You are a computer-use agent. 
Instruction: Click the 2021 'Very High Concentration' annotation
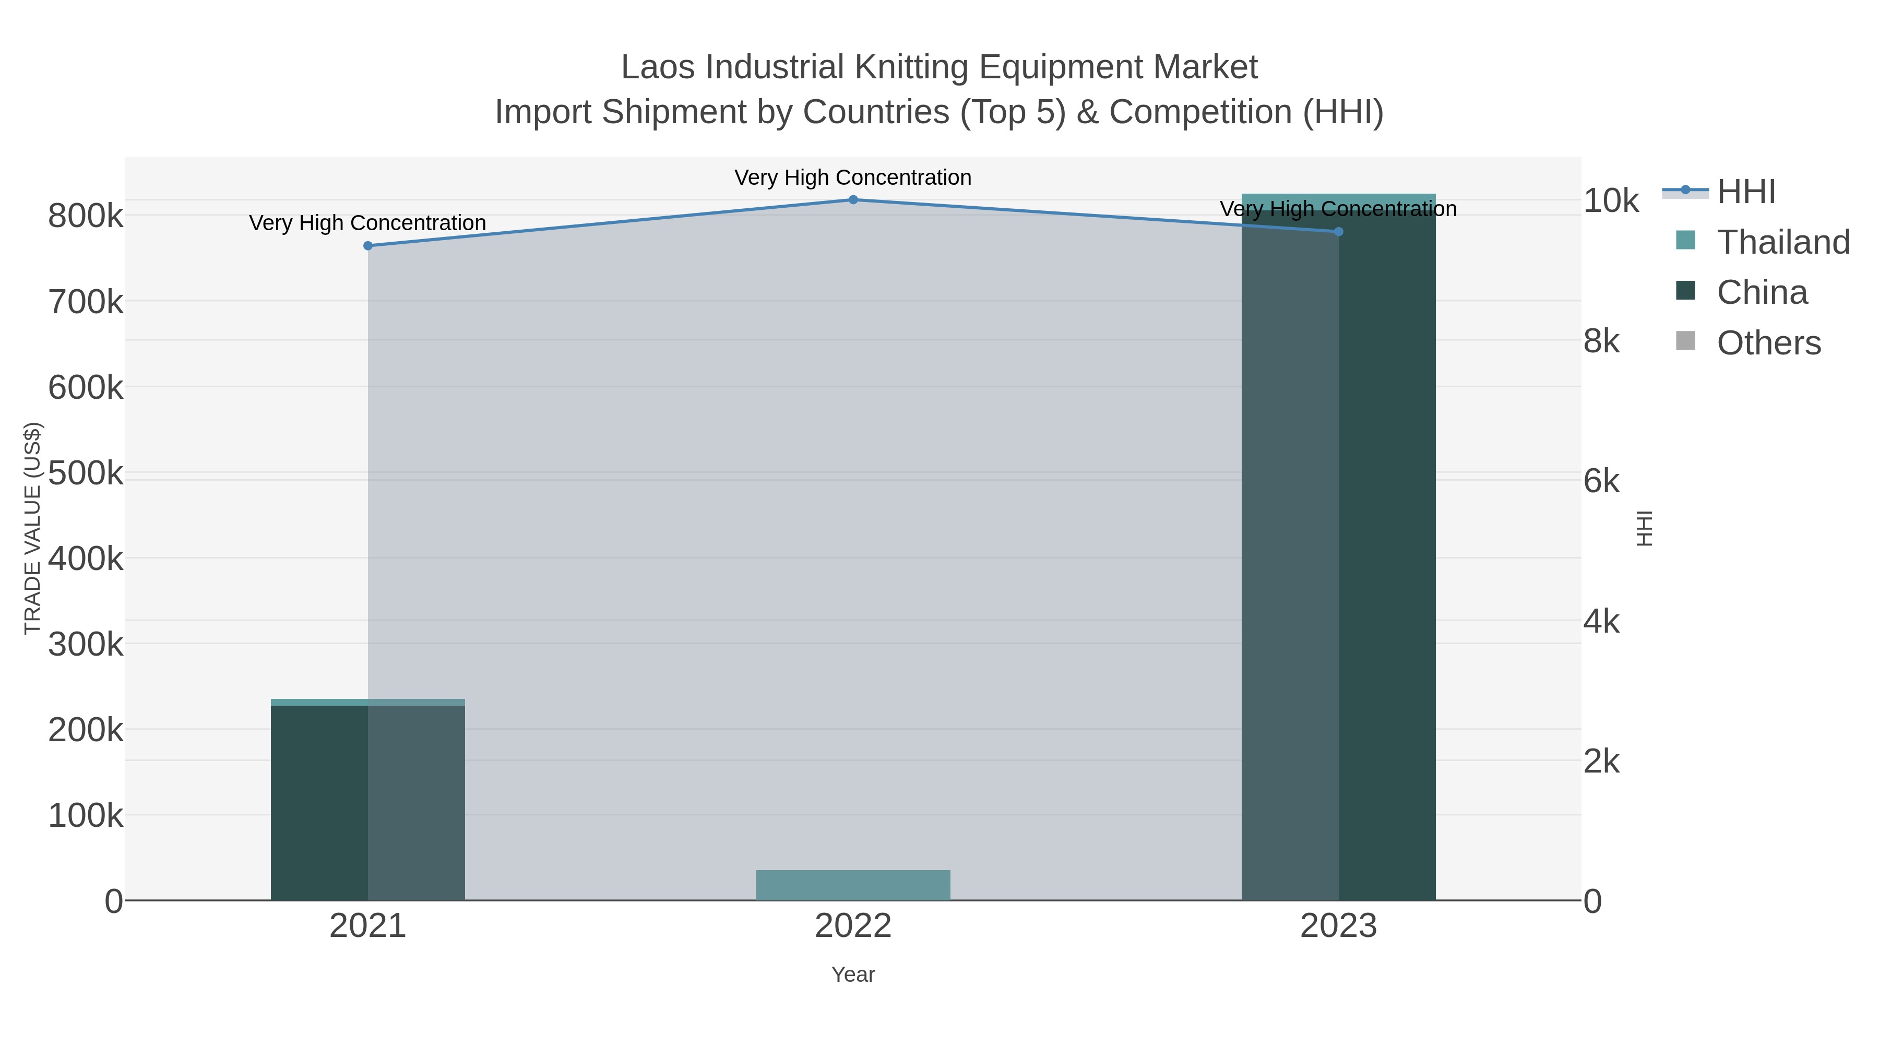(367, 222)
